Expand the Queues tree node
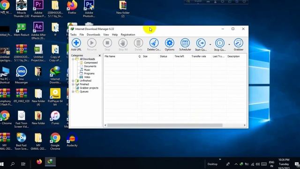 coord(73,92)
